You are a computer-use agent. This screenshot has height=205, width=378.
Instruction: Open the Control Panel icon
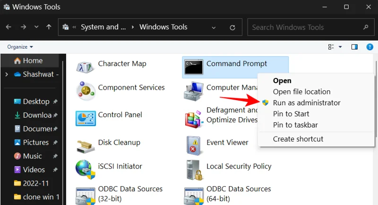point(85,117)
